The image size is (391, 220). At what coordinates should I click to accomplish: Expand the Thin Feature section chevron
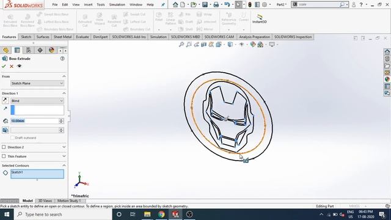pos(64,156)
